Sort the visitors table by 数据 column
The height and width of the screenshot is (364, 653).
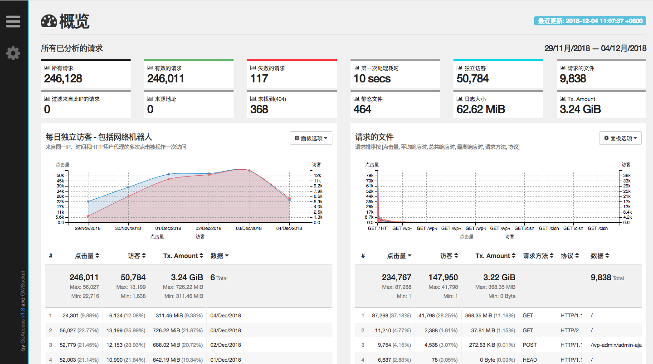click(x=220, y=256)
